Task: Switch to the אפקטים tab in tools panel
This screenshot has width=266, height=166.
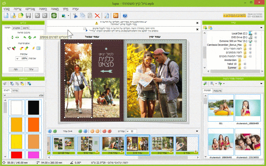Action: [16, 28]
